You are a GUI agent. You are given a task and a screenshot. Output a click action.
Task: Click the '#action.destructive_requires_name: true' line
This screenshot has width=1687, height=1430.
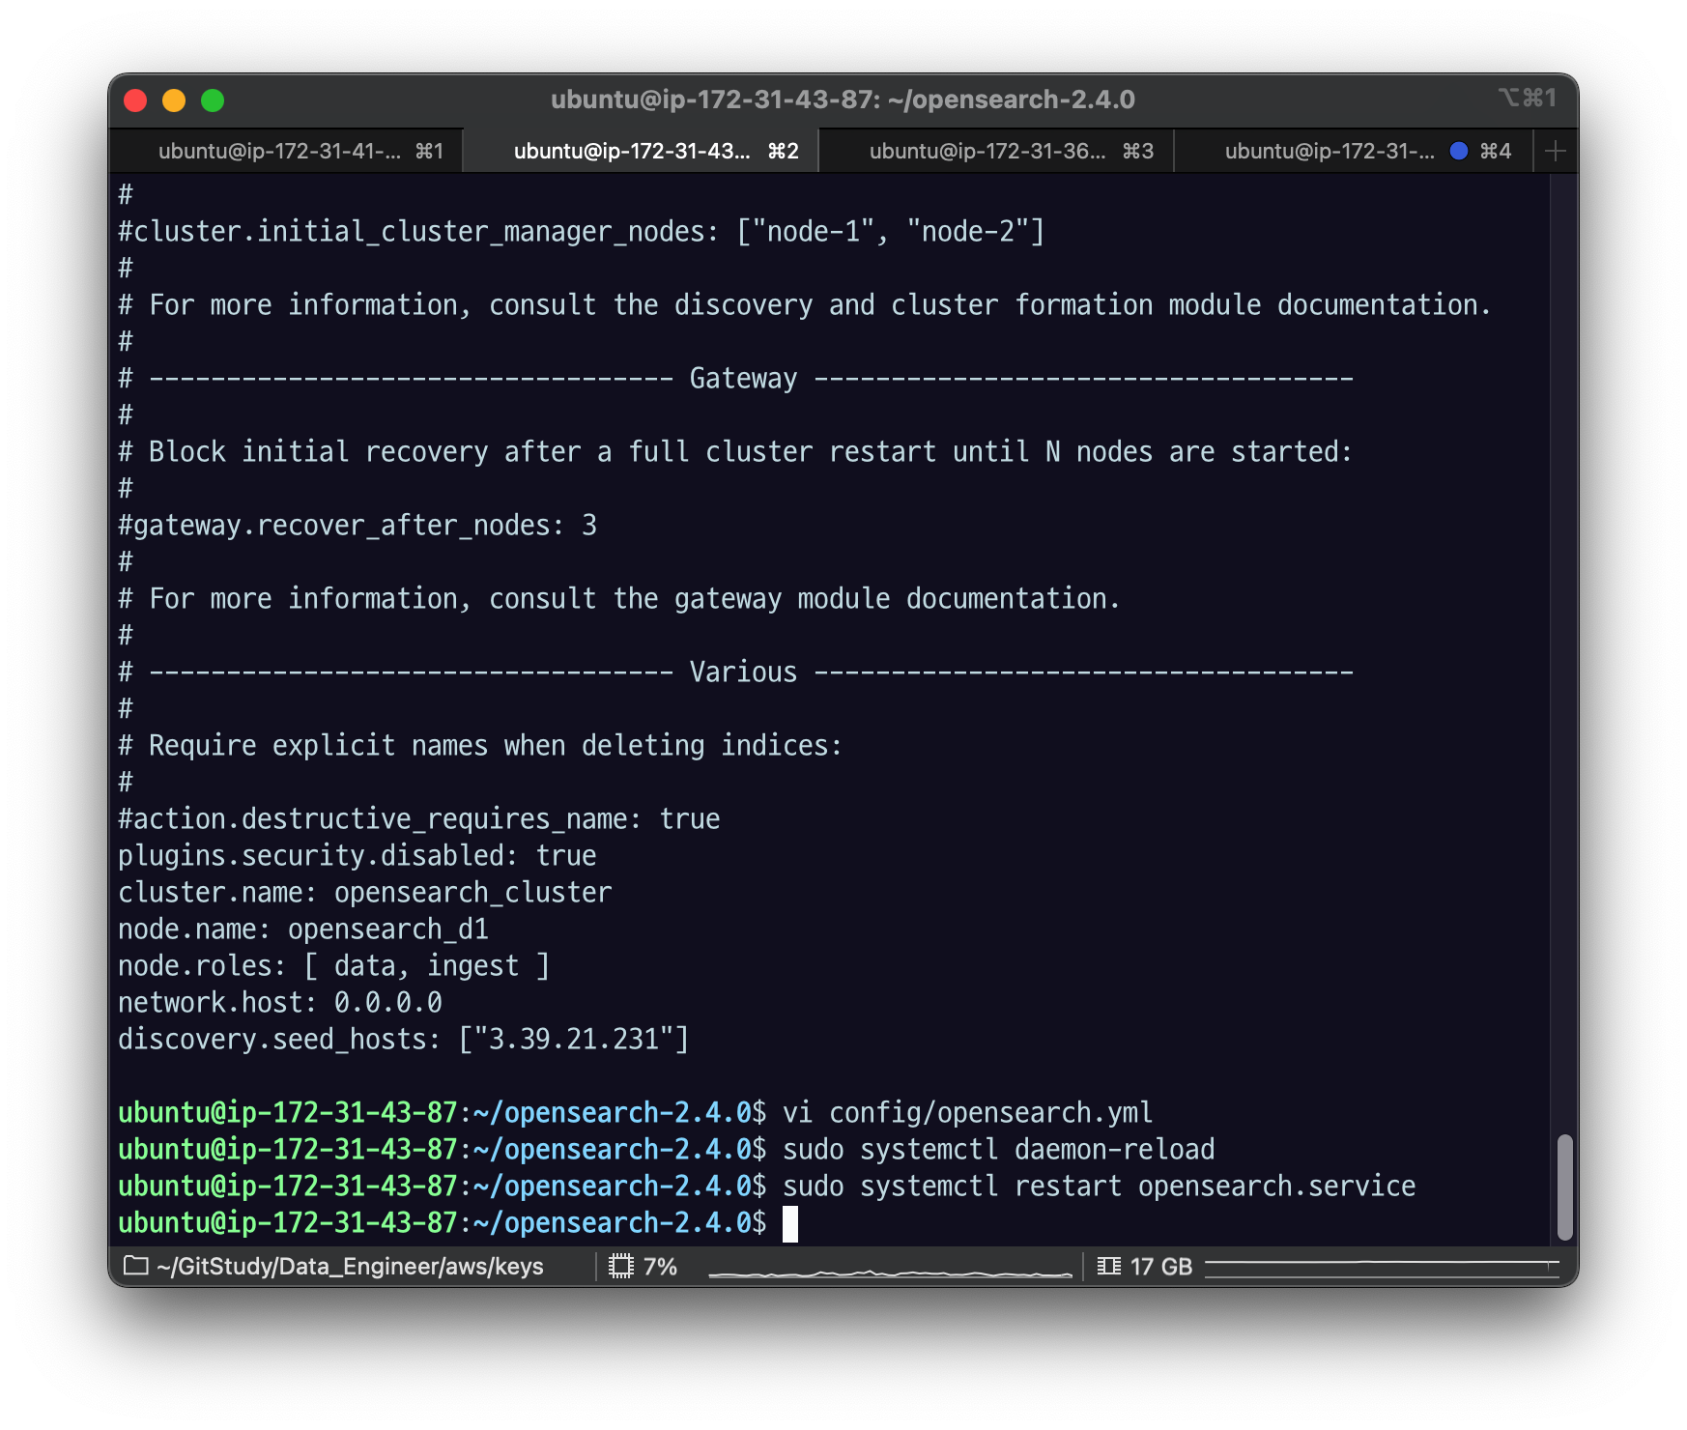(x=418, y=818)
